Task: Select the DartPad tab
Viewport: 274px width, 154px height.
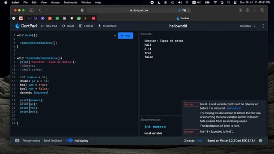Action: 183,18
